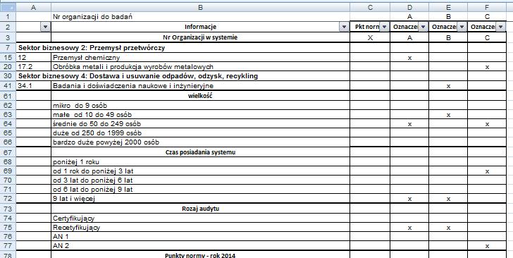The height and width of the screenshot is (258, 513).
Task: Click x mark in 'od 1 rok do poniżej 3 lat' row
Action: (x=487, y=171)
